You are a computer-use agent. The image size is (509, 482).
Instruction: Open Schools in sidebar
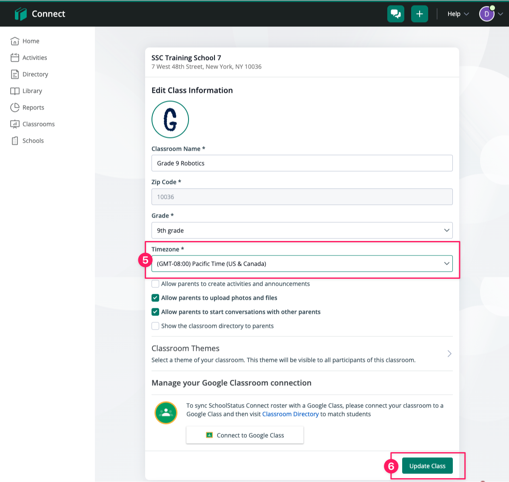click(x=33, y=141)
